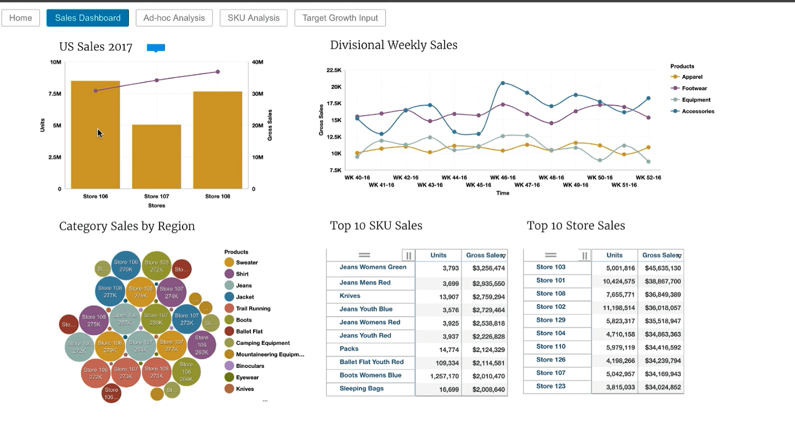Select the Sales Dashboard tab
The height and width of the screenshot is (434, 795).
(x=88, y=18)
